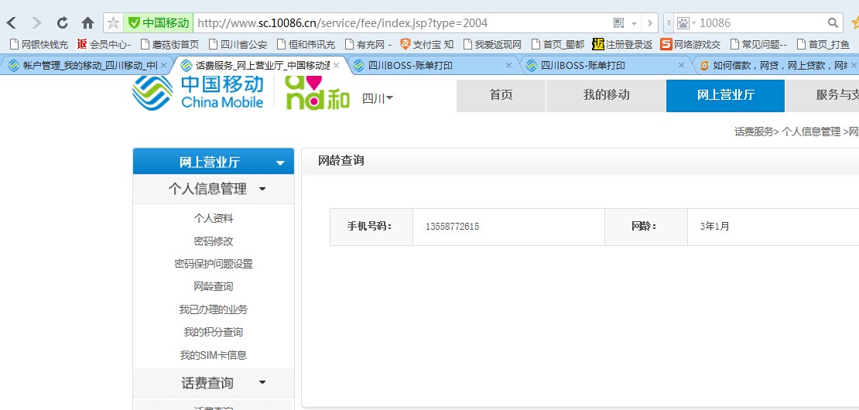Open 个人资料 in the sidebar

click(x=213, y=218)
